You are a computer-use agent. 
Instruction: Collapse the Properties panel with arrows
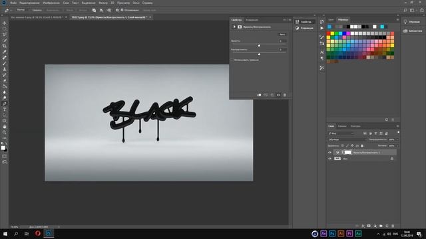[284, 20]
